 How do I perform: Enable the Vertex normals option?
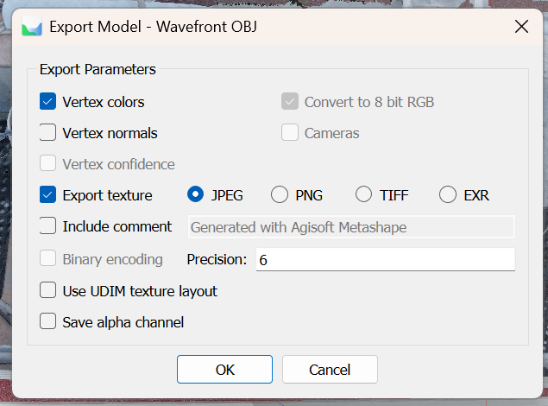[48, 133]
